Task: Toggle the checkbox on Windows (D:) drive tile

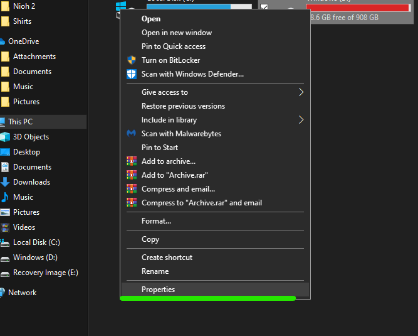Action: click(264, 7)
